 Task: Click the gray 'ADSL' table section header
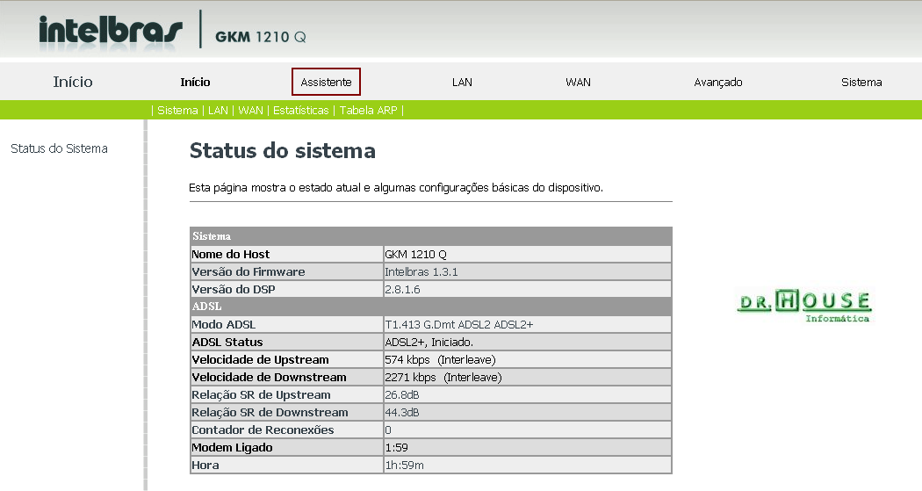pyautogui.click(x=430, y=307)
